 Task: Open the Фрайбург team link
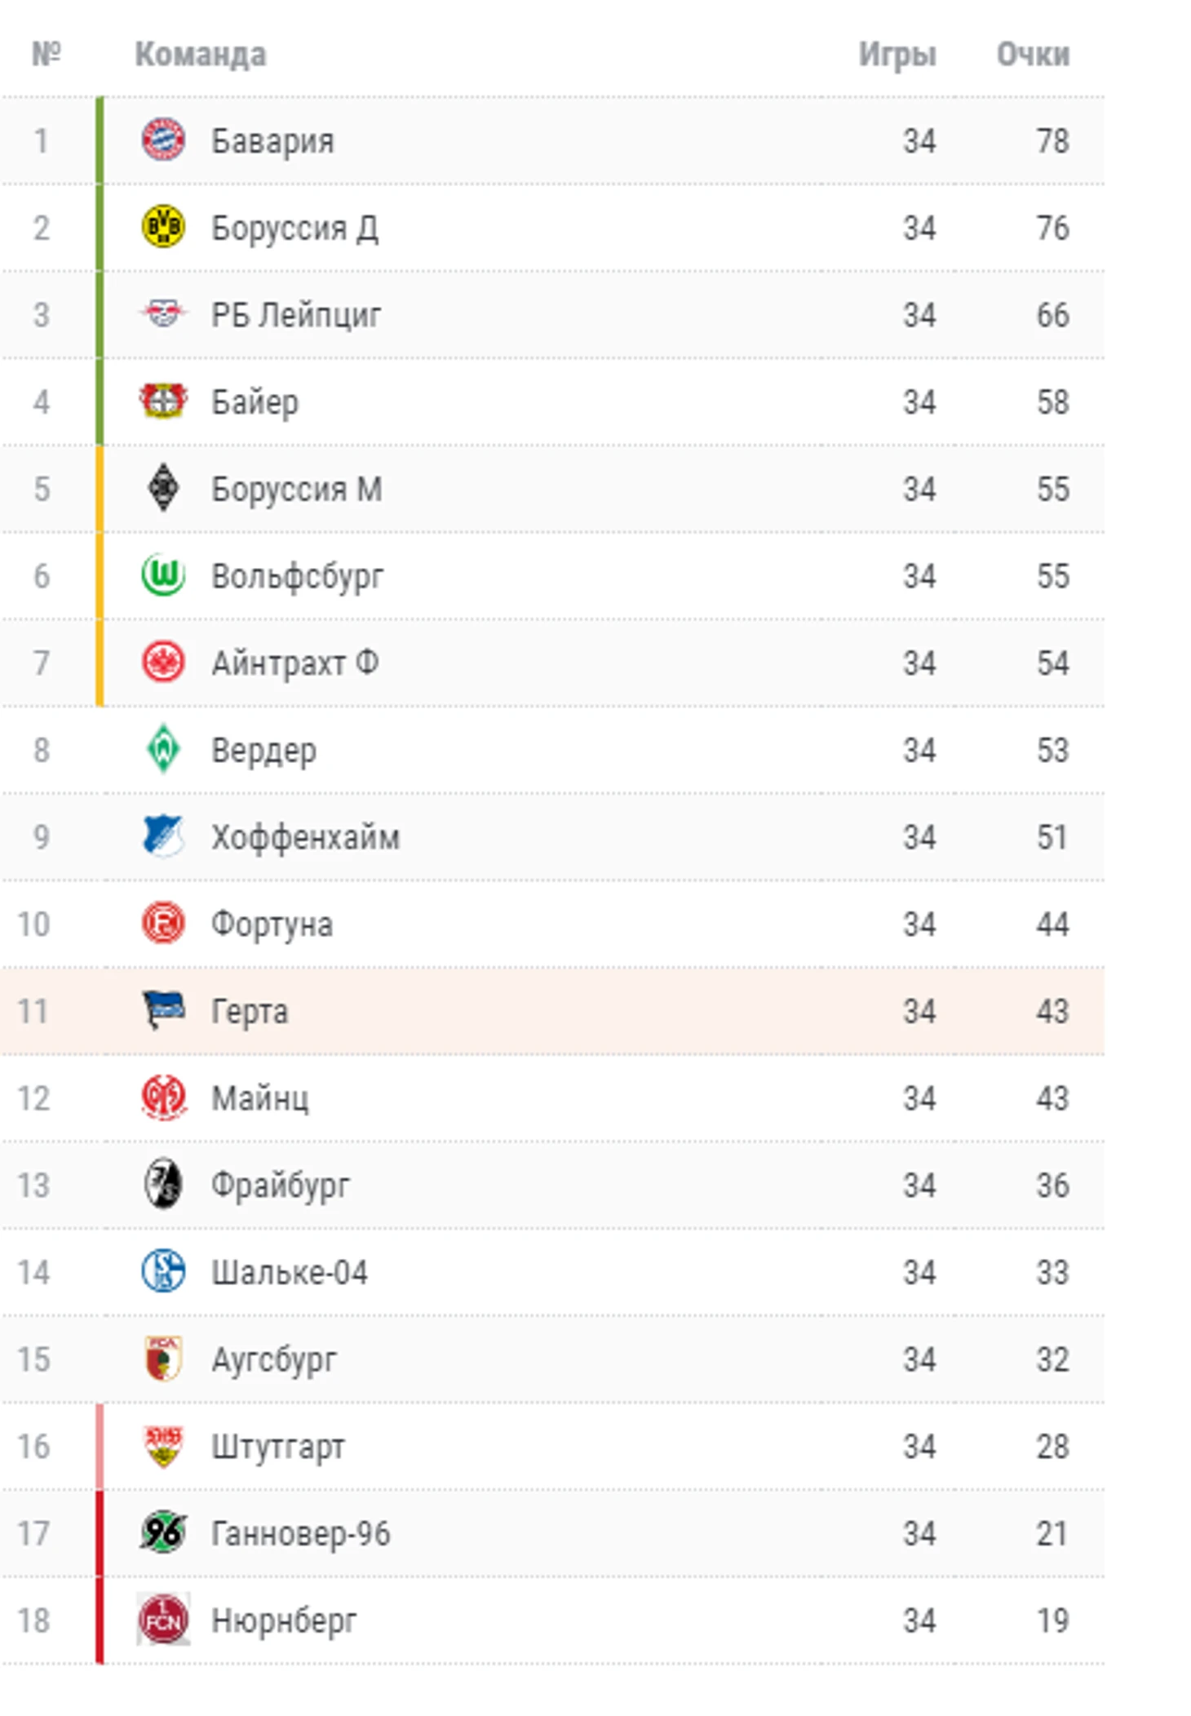280,1185
